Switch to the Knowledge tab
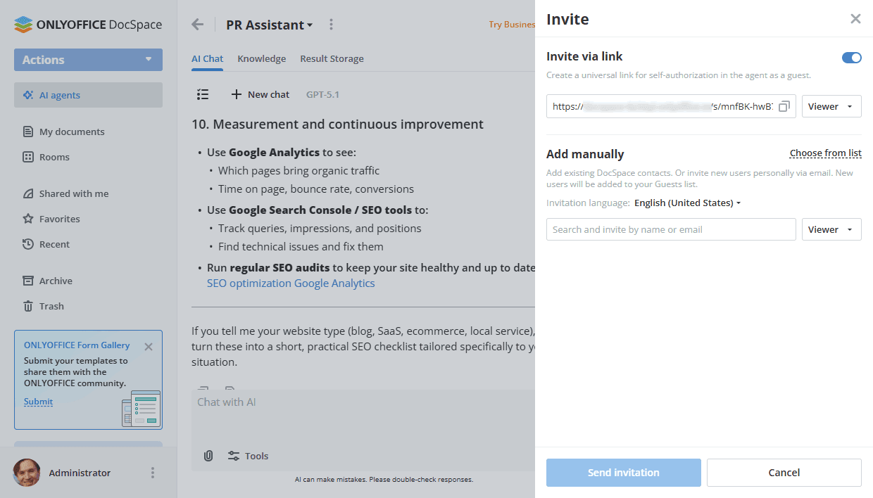This screenshot has width=873, height=498. coord(261,58)
